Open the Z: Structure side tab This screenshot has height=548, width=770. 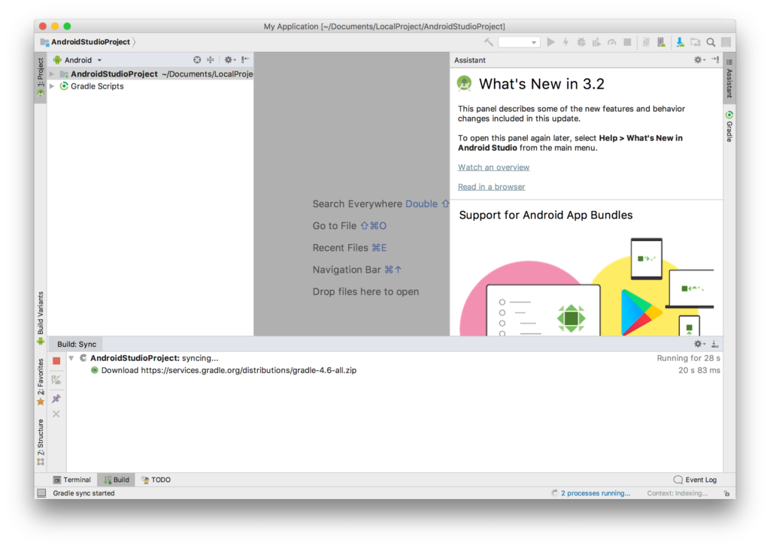tap(41, 441)
